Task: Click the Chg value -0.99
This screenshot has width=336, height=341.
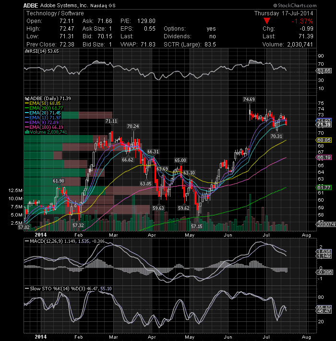Action: [x=306, y=29]
